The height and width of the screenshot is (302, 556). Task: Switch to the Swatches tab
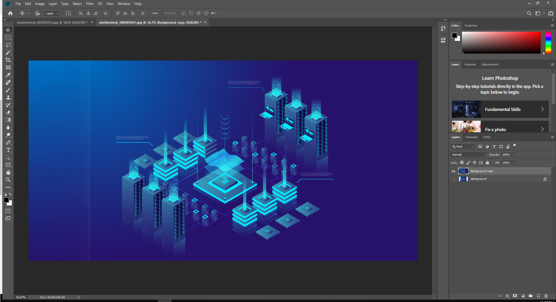(x=471, y=26)
